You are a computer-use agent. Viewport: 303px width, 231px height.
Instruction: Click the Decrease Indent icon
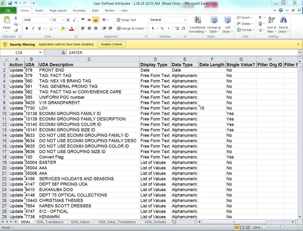104,28
